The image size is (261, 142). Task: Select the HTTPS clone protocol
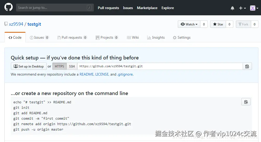pos(59,66)
